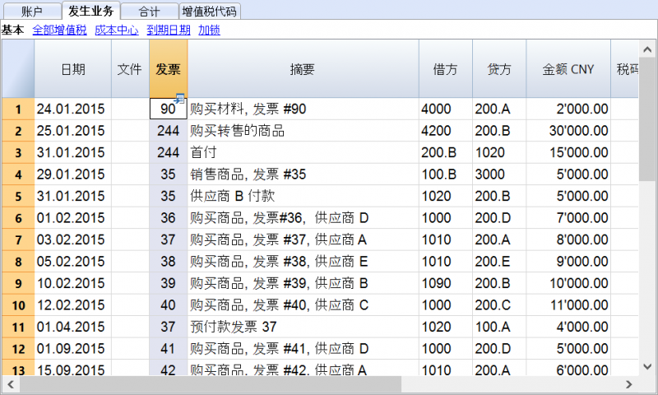Image resolution: width=658 pixels, height=395 pixels.
Task: Select the 发生业务 tab
Action: click(91, 11)
